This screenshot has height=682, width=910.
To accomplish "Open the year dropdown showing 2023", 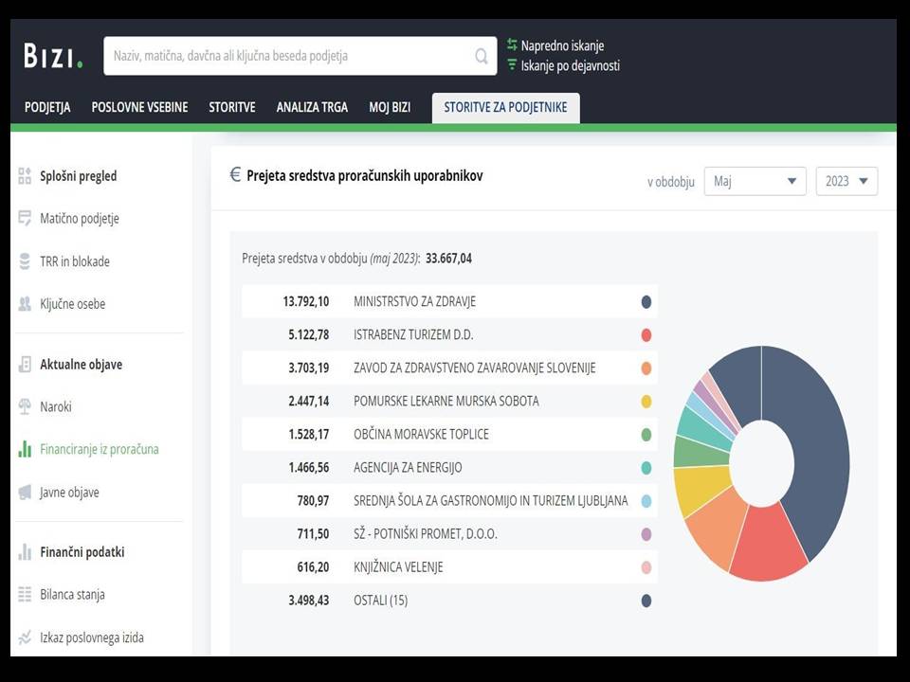I will pyautogui.click(x=846, y=181).
